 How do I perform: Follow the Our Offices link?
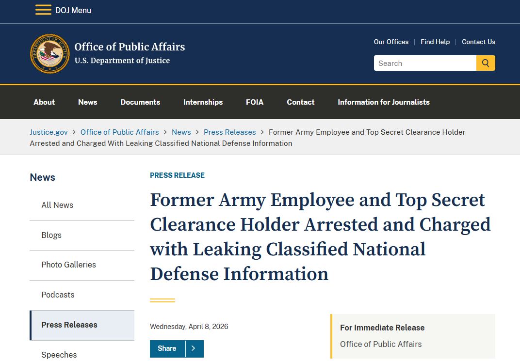tap(391, 42)
